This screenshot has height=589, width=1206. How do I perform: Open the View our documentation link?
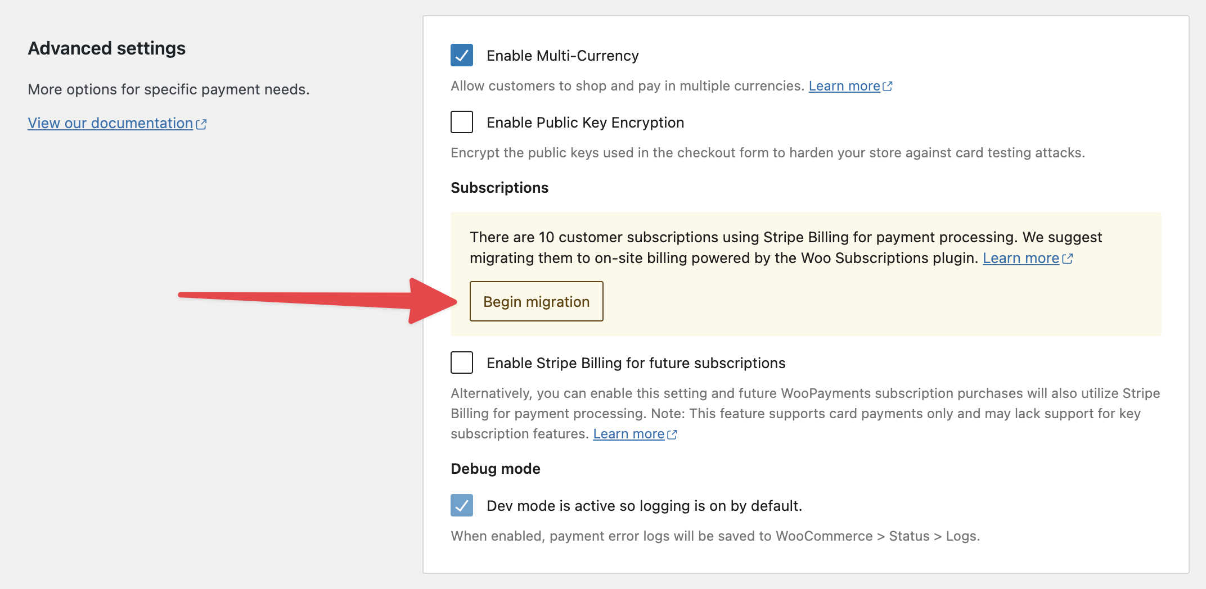[110, 123]
